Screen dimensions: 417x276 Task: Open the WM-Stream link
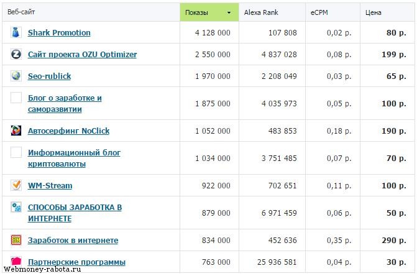click(x=50, y=186)
